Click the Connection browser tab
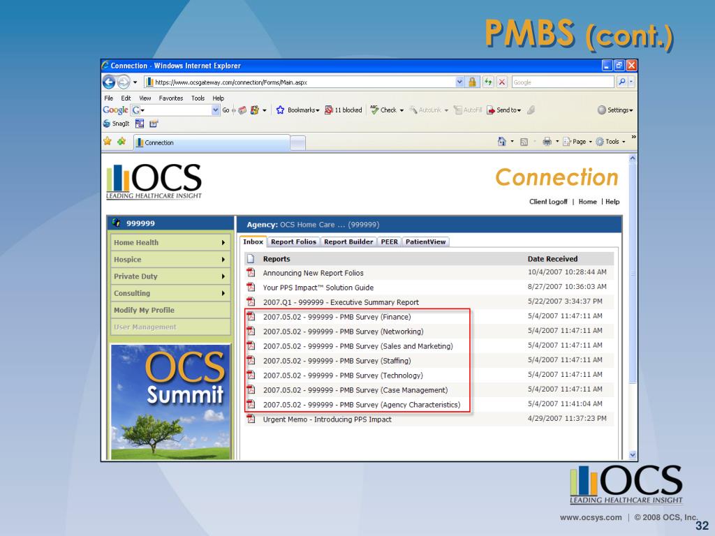Image resolution: width=715 pixels, height=536 pixels. (212, 142)
